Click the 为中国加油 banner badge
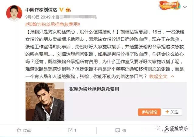Image resolution: width=194 pixels, height=137 pixels. (x=169, y=5)
